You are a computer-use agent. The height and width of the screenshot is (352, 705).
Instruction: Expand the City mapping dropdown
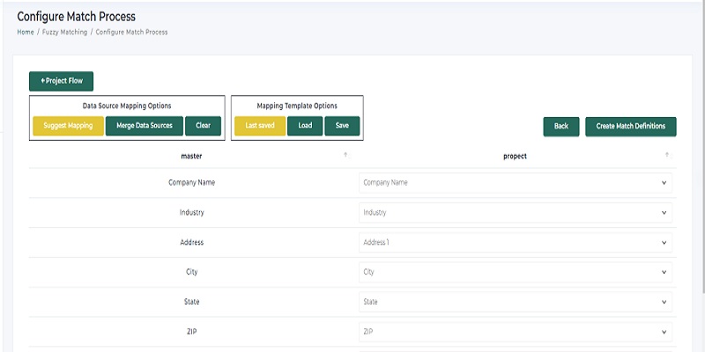pyautogui.click(x=516, y=272)
